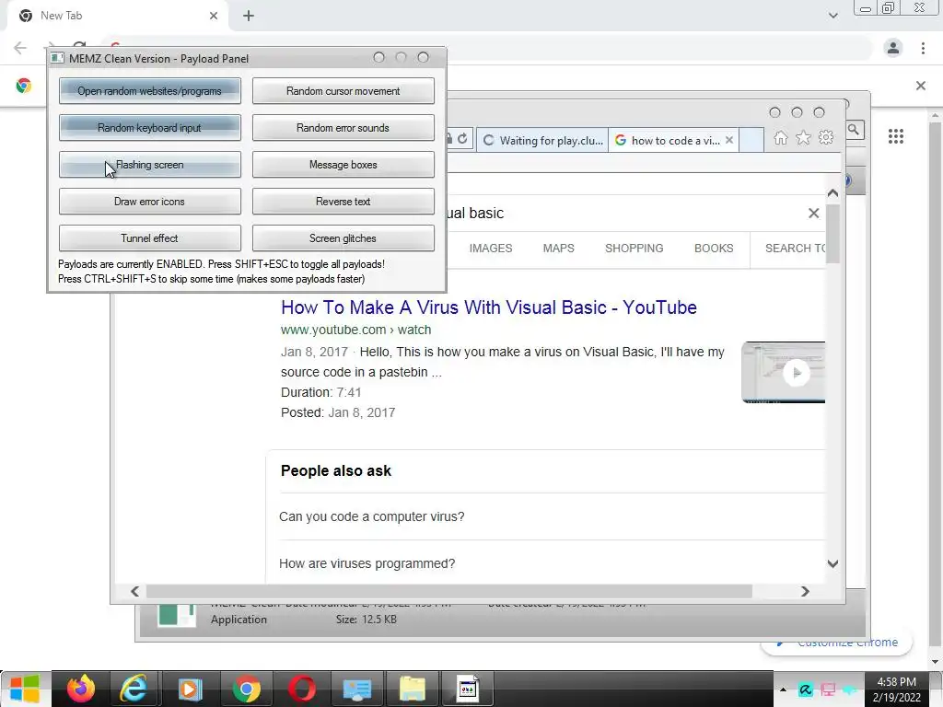This screenshot has width=943, height=707.
Task: Open the MAPS search tab
Action: [559, 249]
